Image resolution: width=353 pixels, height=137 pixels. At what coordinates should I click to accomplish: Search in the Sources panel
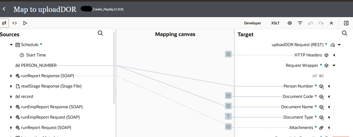coord(100,33)
